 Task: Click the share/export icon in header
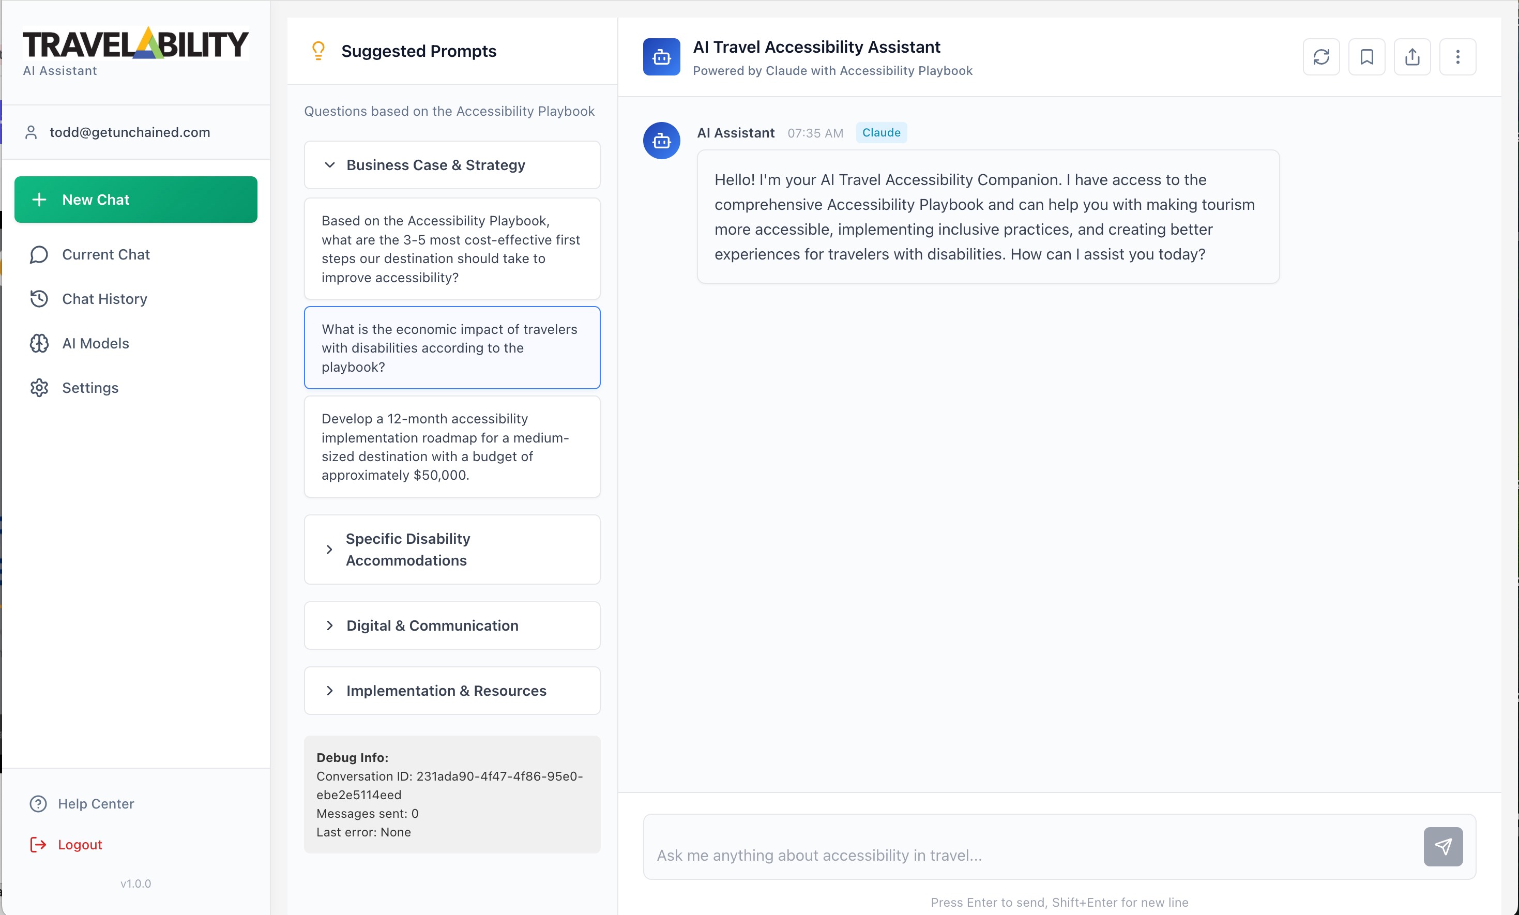[x=1412, y=57]
